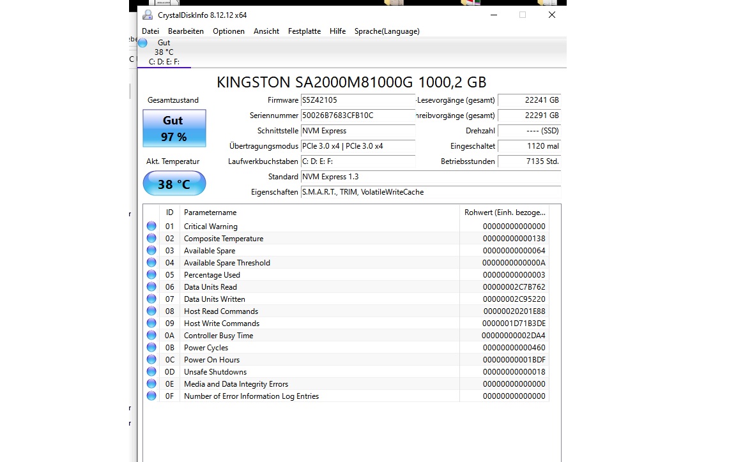Click raw value 00000000001BDF
Screen dimensions: 736x462
point(514,360)
